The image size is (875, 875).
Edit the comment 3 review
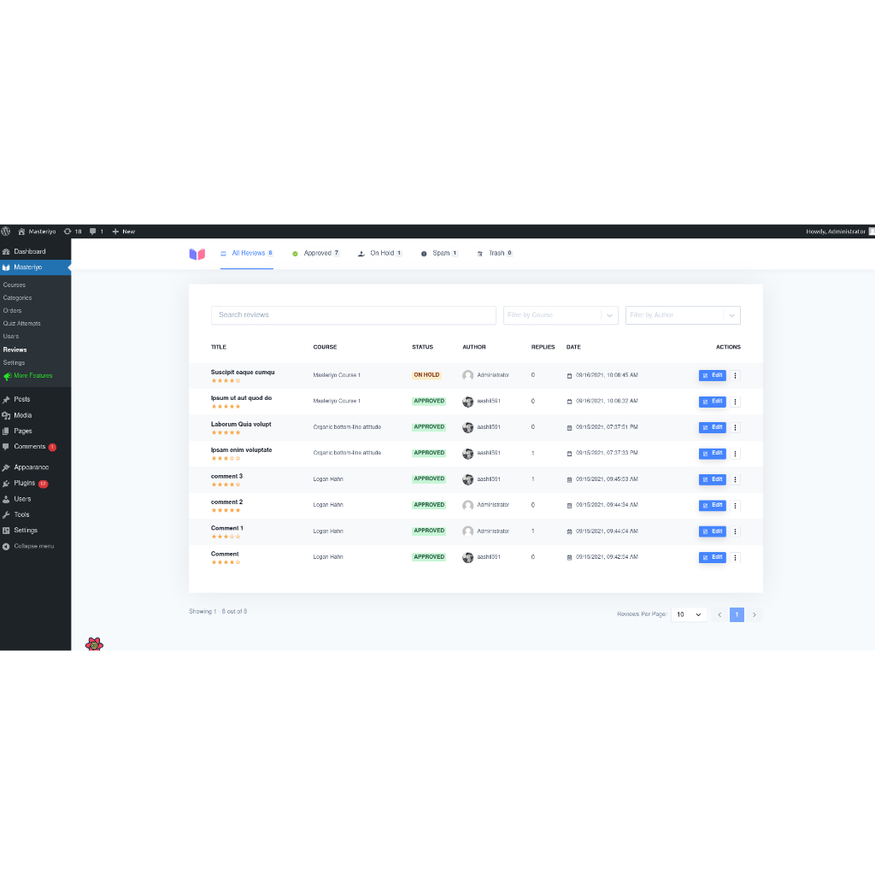point(712,479)
